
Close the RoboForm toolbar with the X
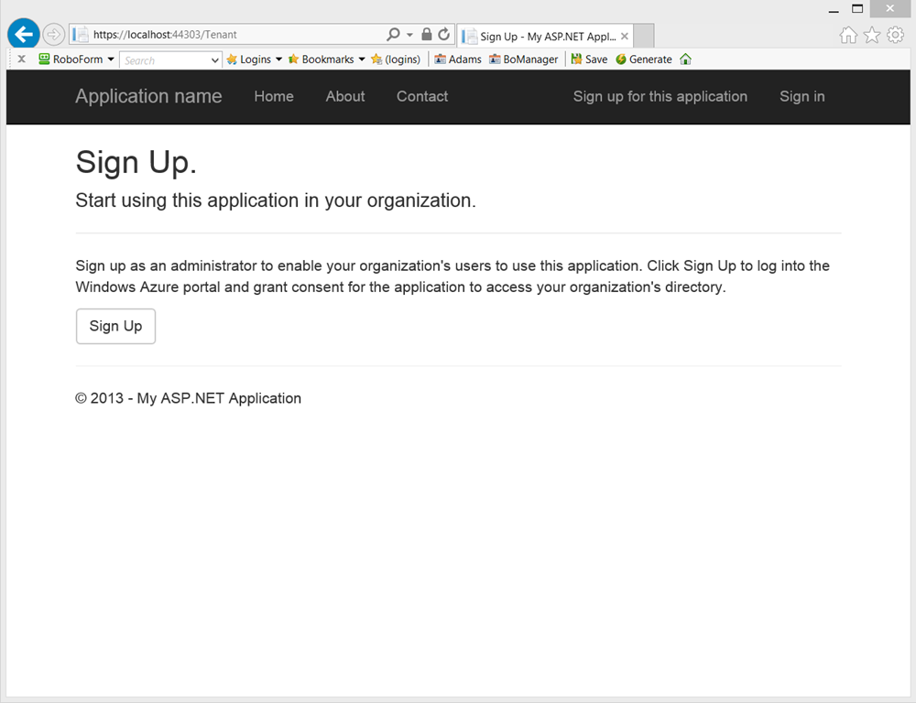pyautogui.click(x=22, y=59)
